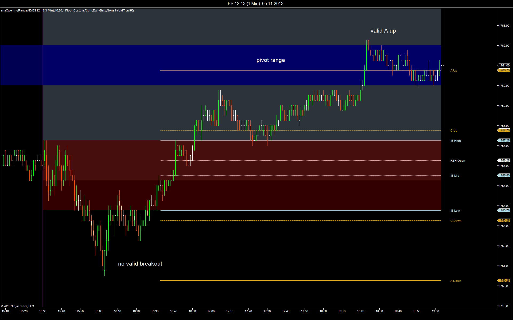The width and height of the screenshot is (513, 320).
Task: Click the "A Up" level label
Action: pos(454,70)
